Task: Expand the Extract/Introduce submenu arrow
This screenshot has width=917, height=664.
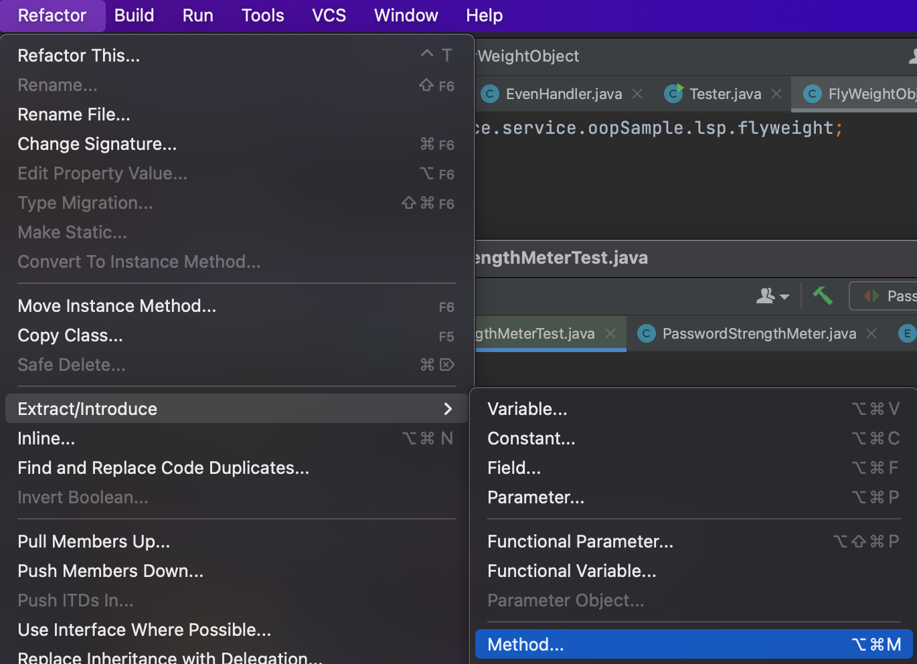Action: coord(448,409)
